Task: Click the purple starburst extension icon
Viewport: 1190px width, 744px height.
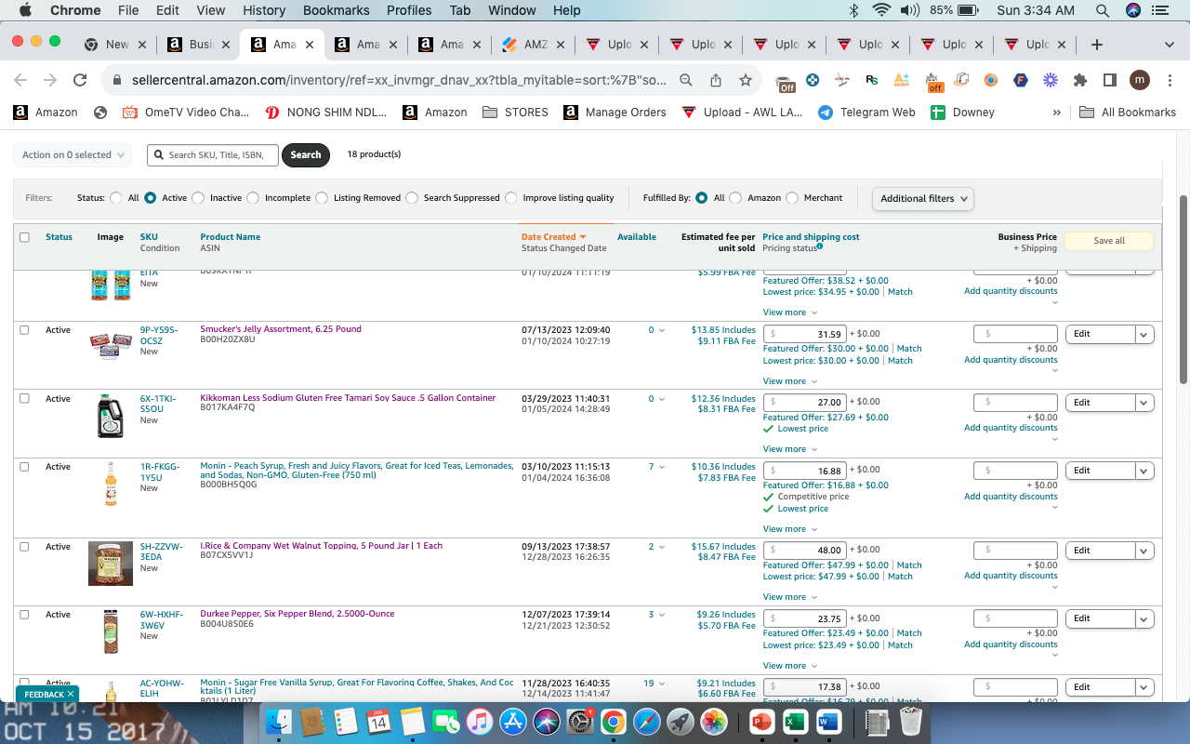Action: point(1051,80)
